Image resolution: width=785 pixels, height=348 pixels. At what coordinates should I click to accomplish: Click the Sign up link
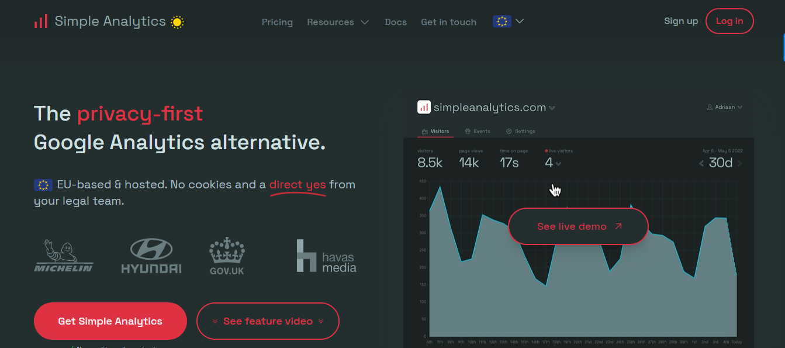(681, 21)
